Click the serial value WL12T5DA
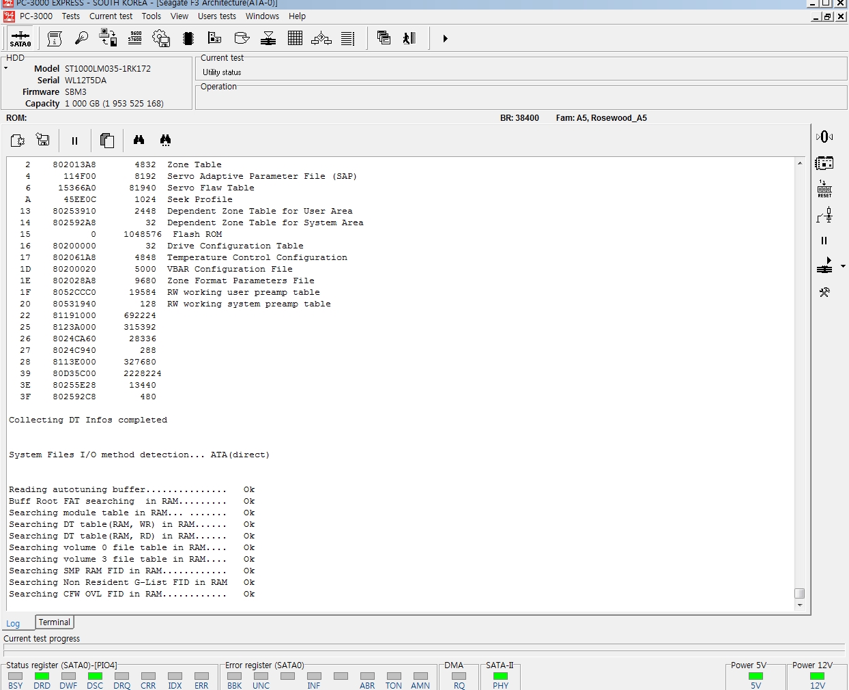The width and height of the screenshot is (849, 690). (x=85, y=81)
